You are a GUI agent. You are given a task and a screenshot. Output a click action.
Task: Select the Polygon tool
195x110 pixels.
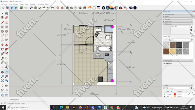click(x=7, y=31)
